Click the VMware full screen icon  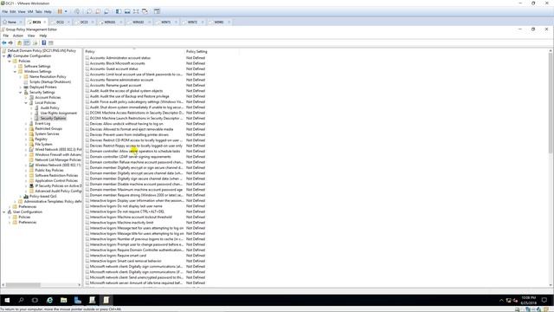[x=136, y=11]
